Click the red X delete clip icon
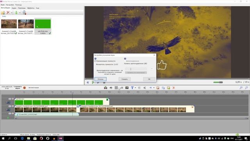 [x=174, y=88]
